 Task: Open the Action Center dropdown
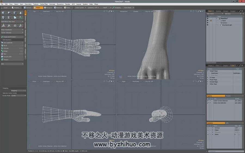81,8
